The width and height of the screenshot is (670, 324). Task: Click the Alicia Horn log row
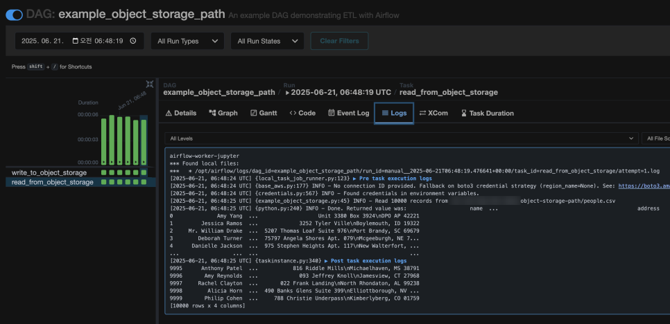(294, 291)
